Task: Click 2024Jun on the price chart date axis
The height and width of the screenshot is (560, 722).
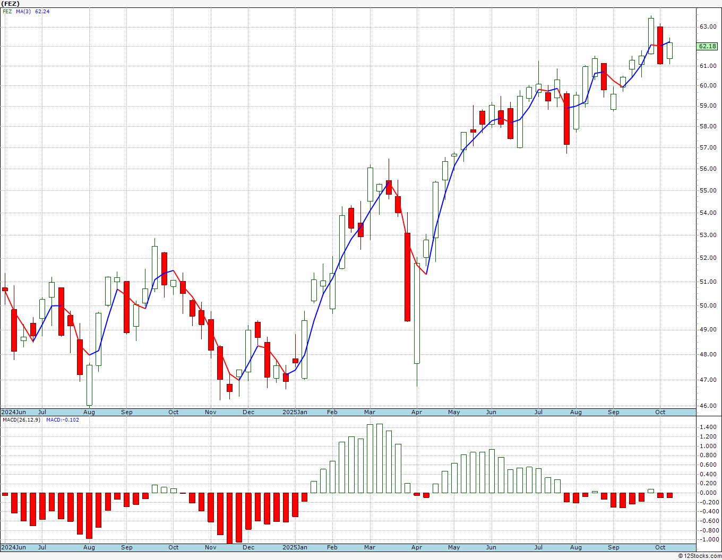Action: (x=13, y=412)
